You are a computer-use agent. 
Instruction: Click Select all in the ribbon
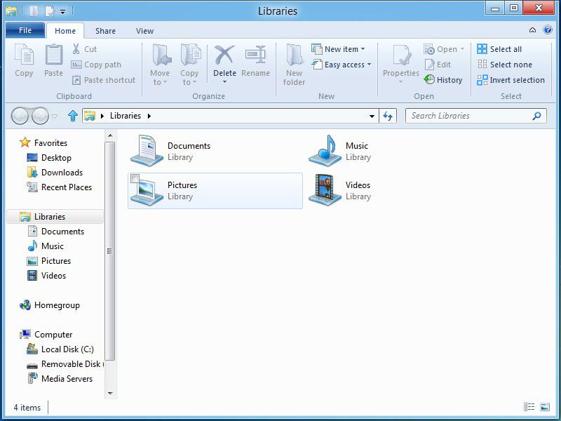click(x=499, y=49)
